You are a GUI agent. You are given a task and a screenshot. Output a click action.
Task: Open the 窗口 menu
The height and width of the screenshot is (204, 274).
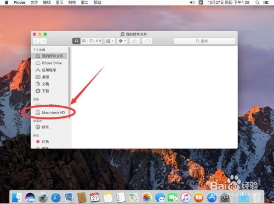coord(84,3)
